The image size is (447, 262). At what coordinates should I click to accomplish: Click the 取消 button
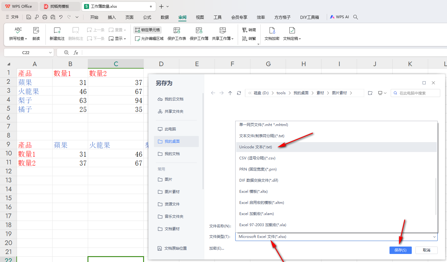click(x=427, y=250)
